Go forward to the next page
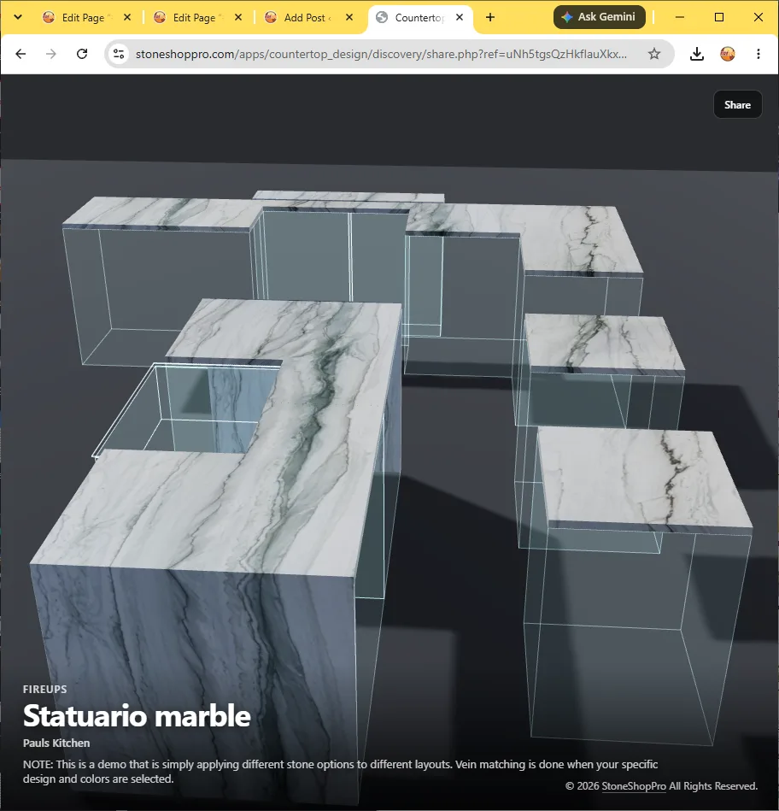779x811 pixels. tap(51, 54)
